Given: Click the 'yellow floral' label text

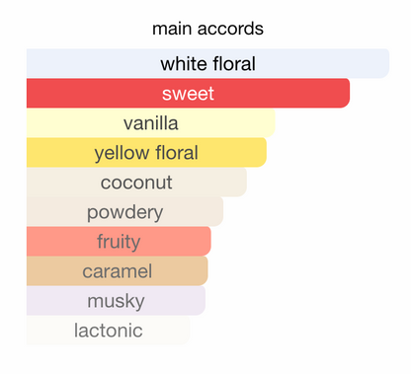Looking at the screenshot, I should click(x=146, y=154).
